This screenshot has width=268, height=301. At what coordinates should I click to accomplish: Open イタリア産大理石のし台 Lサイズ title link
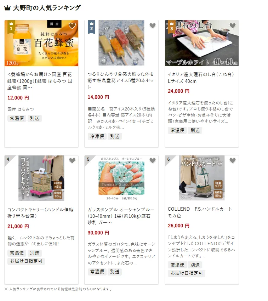[x=201, y=78]
